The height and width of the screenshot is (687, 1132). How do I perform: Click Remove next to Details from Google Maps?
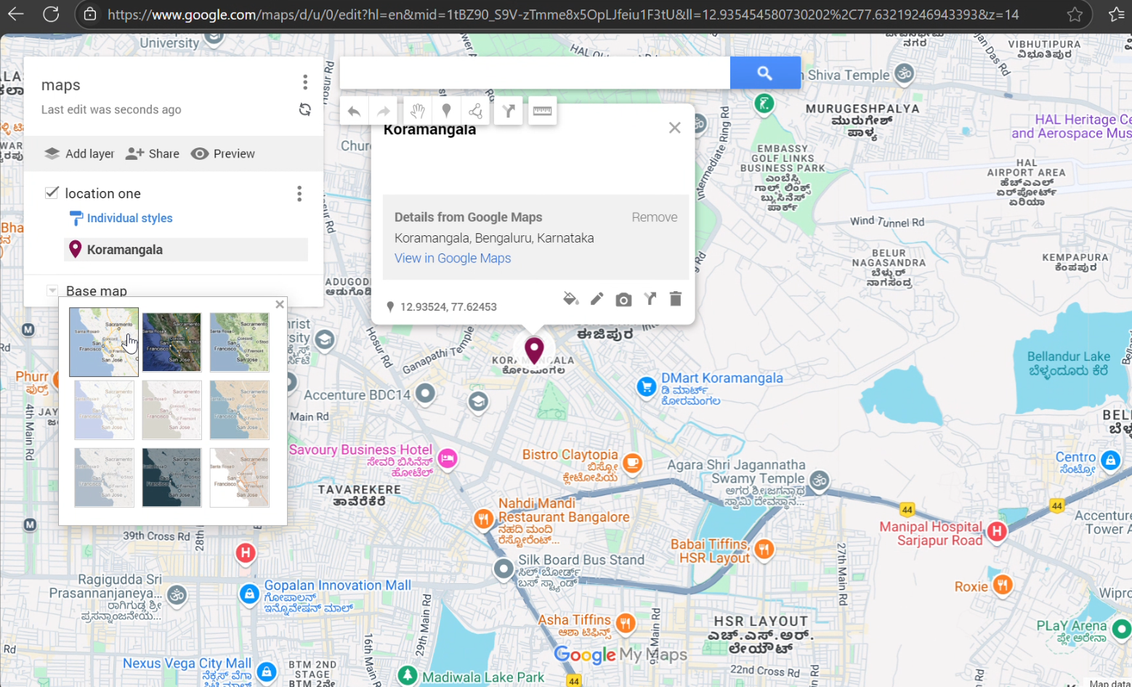click(653, 216)
